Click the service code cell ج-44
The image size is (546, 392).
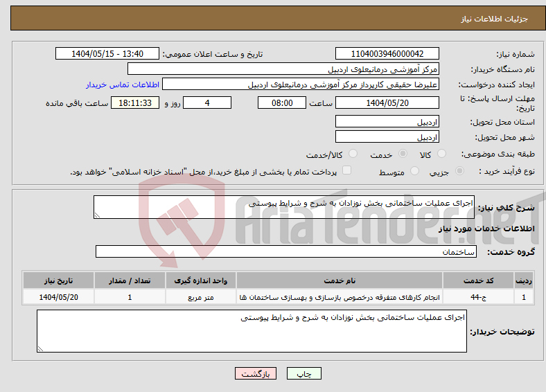[479, 297]
